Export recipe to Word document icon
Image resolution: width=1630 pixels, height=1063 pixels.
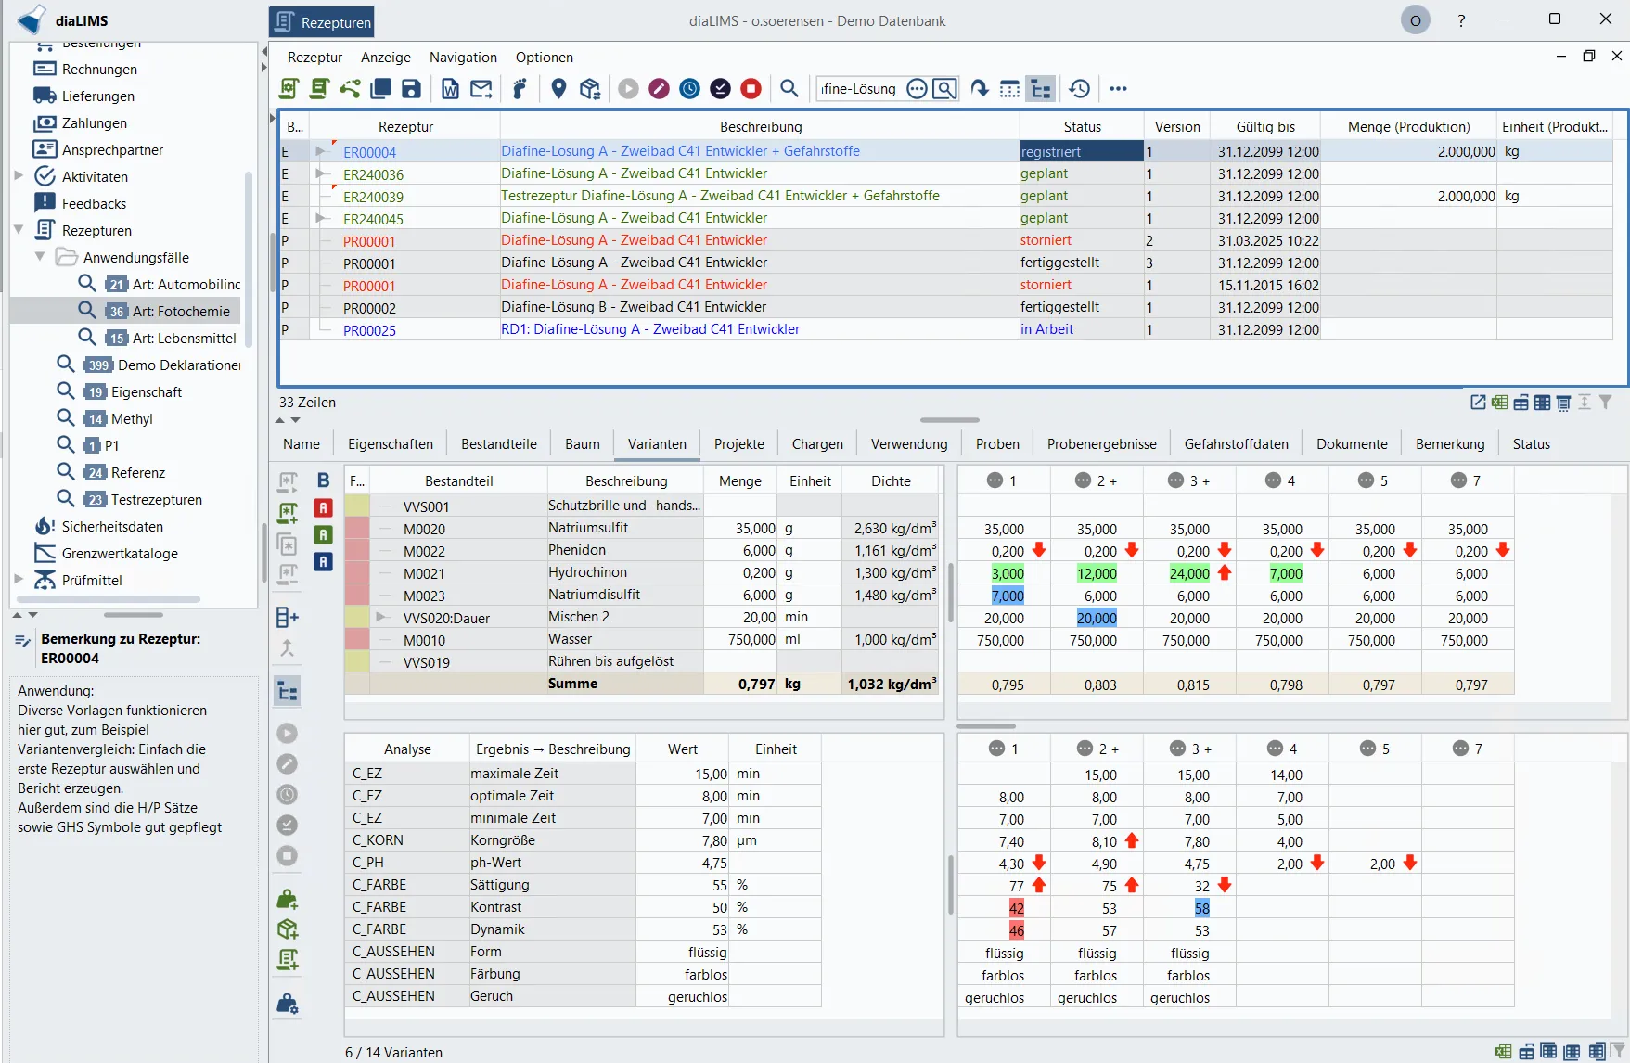[x=450, y=89]
